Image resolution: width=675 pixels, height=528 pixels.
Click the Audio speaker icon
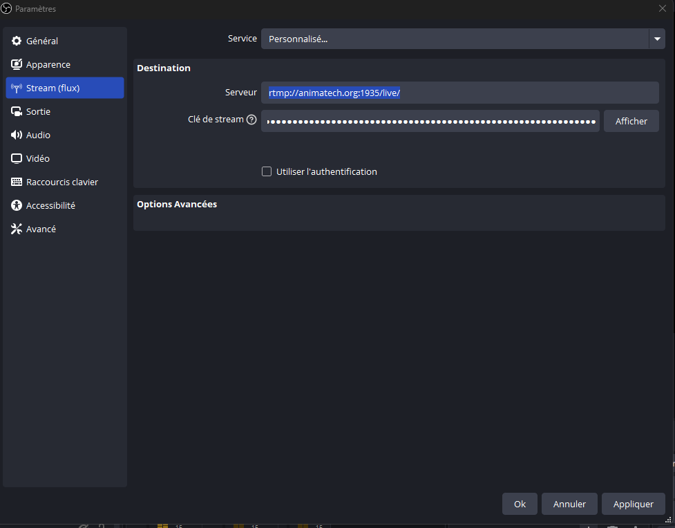click(x=17, y=135)
